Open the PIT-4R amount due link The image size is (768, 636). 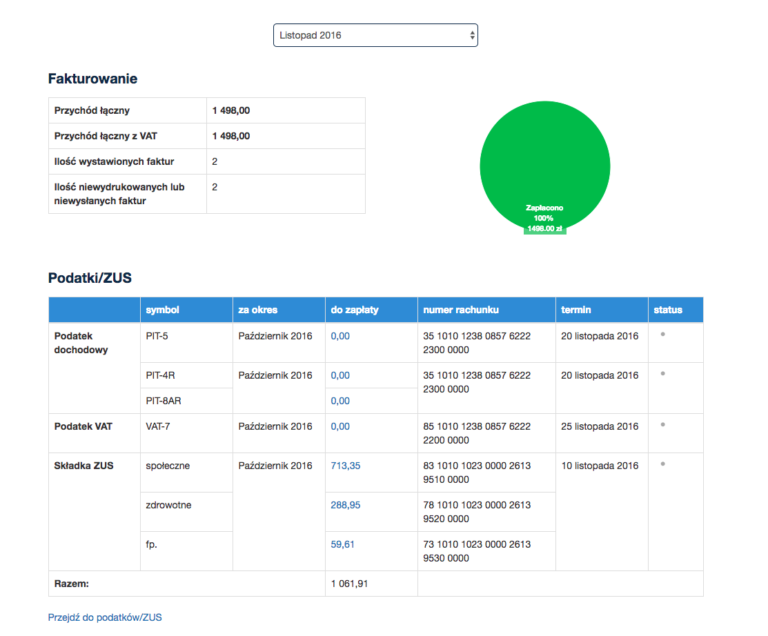coord(340,375)
